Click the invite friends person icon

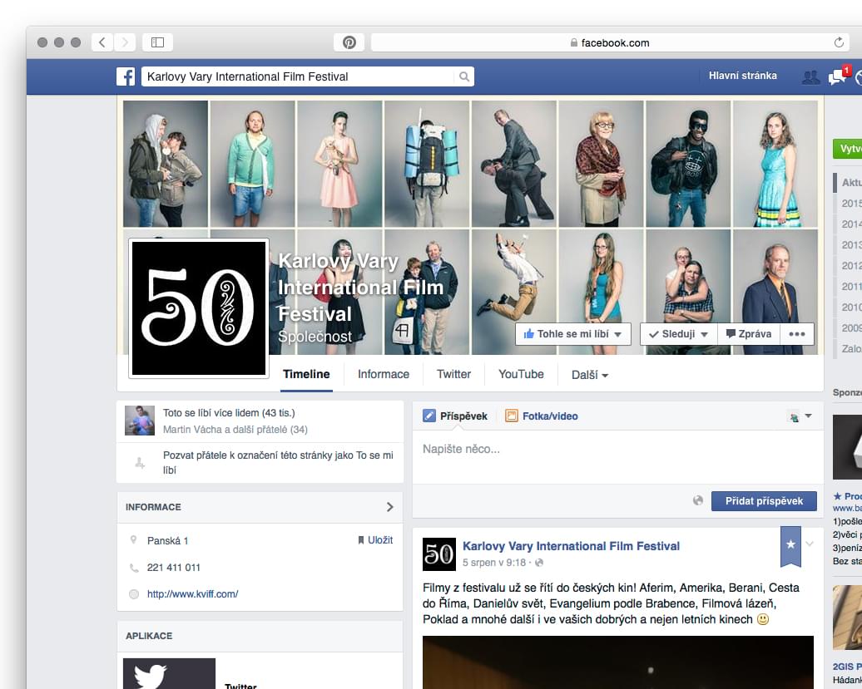tap(140, 463)
